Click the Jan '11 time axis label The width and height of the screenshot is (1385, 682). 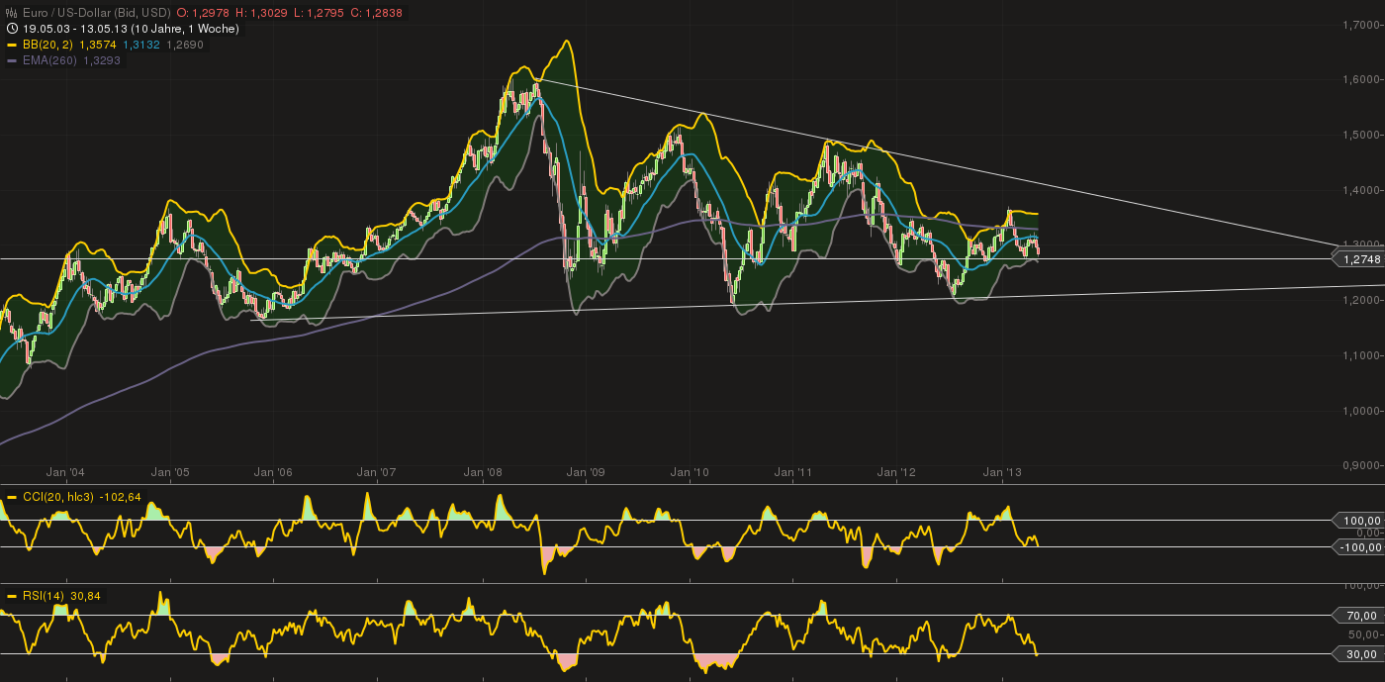coord(793,474)
